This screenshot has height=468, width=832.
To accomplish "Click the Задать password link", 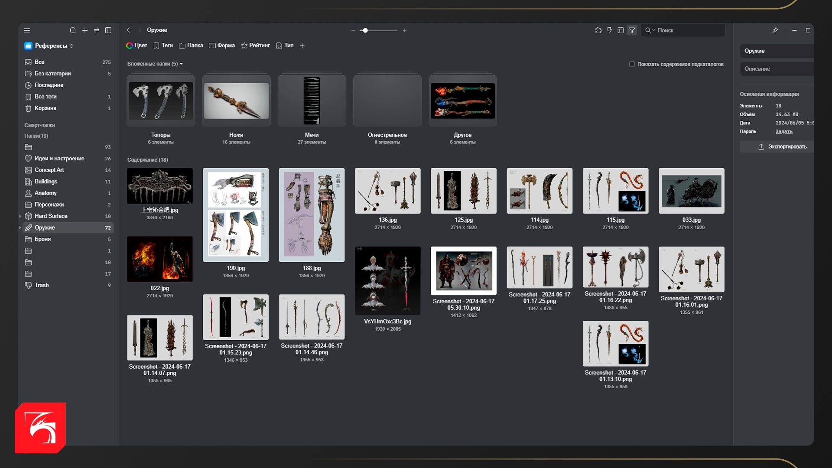I will 784,132.
